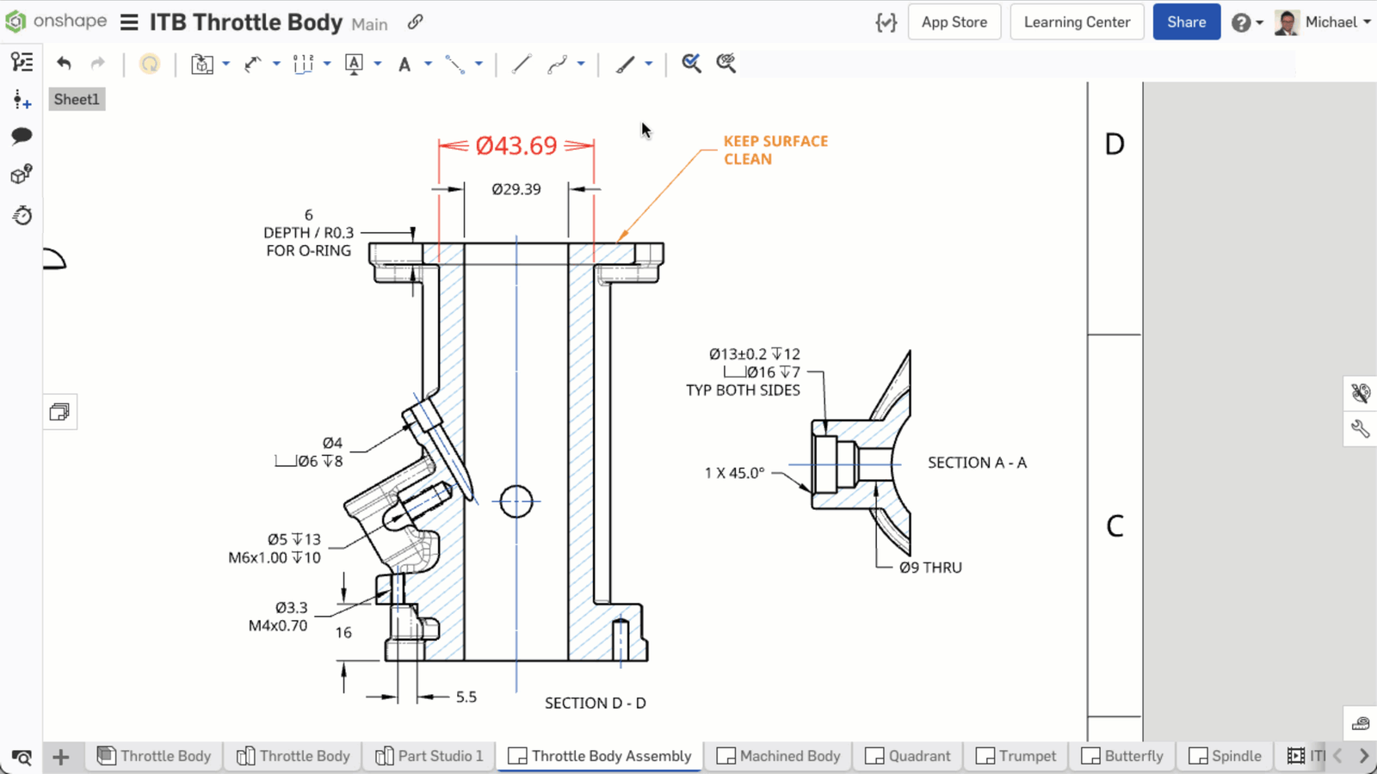The width and height of the screenshot is (1377, 774).
Task: Click the copy link icon beside Main
Action: coord(415,22)
